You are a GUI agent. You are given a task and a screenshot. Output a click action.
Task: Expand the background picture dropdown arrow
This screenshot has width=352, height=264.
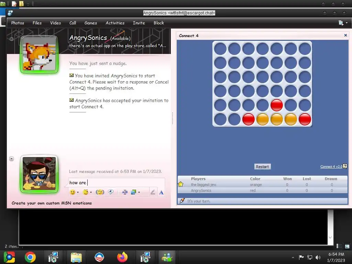139,192
